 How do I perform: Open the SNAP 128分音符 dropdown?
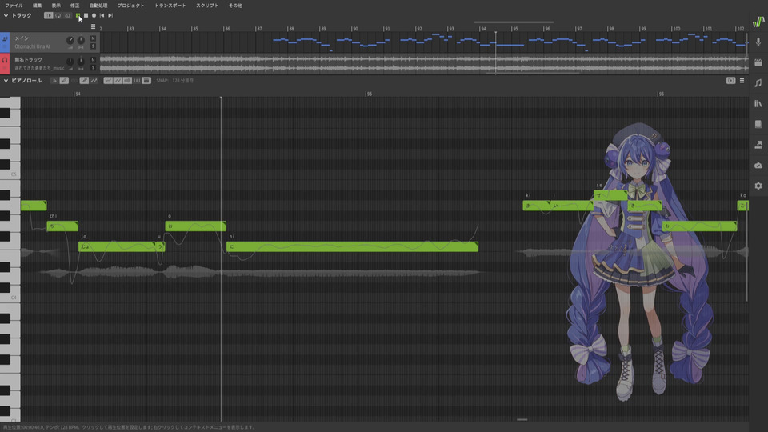175,80
